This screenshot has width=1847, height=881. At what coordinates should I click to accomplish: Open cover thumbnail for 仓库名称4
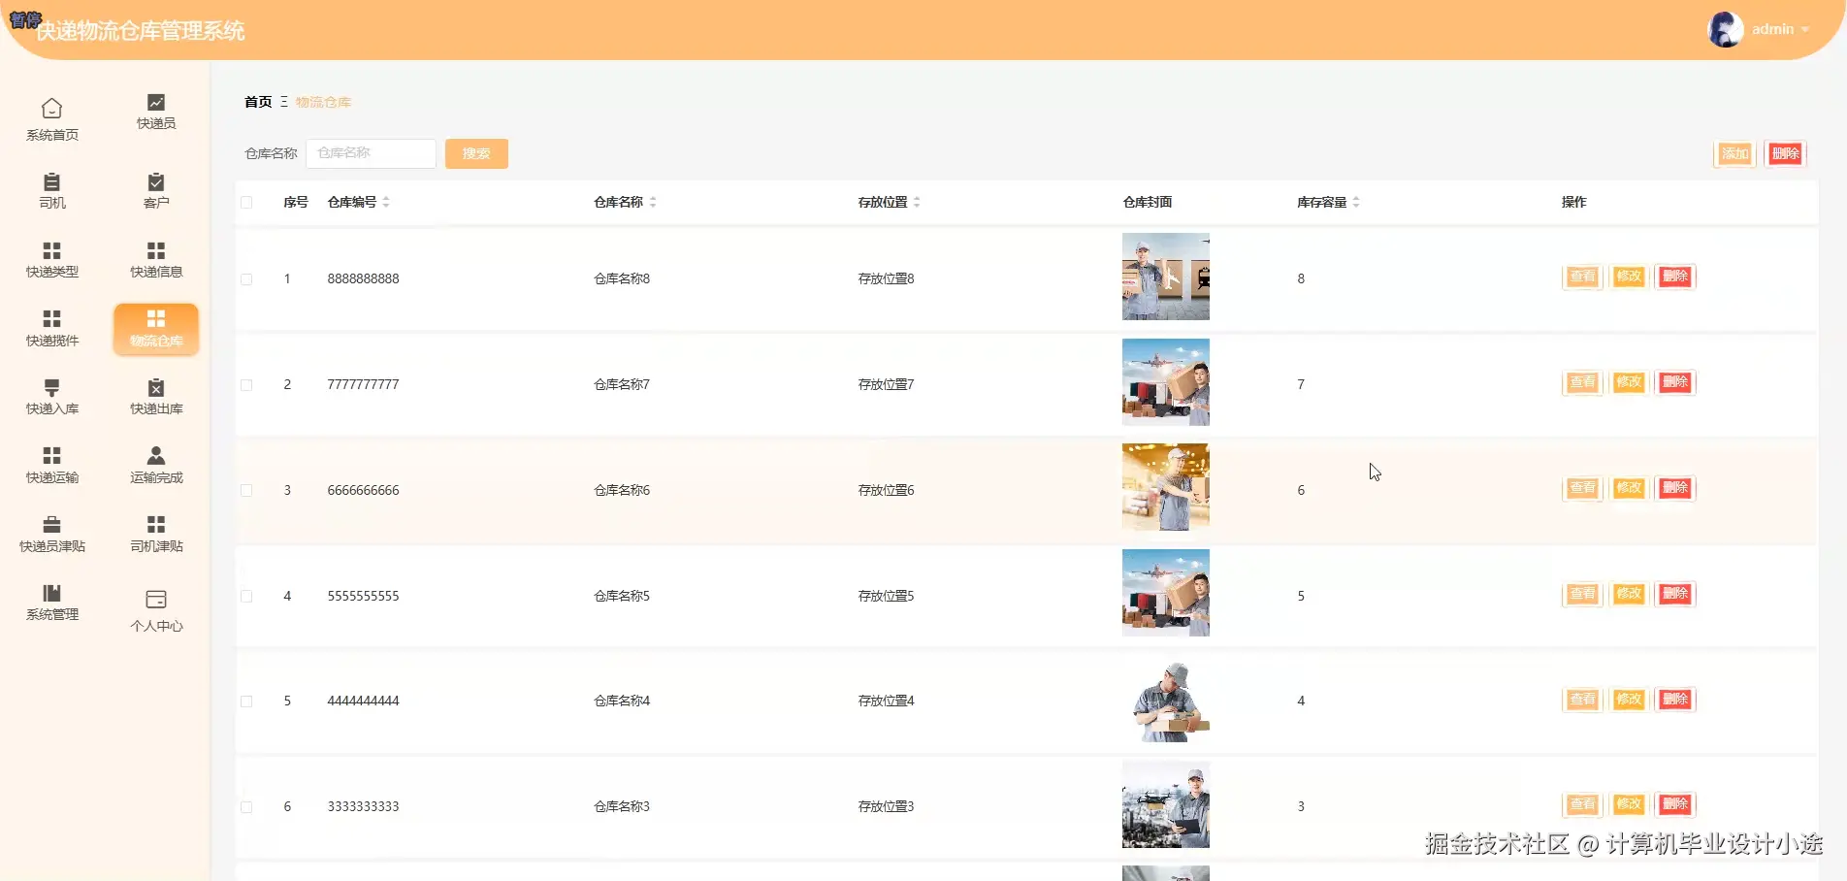[x=1166, y=699]
